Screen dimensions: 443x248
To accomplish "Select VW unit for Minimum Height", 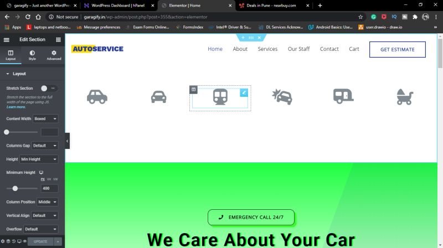I will 55,179.
